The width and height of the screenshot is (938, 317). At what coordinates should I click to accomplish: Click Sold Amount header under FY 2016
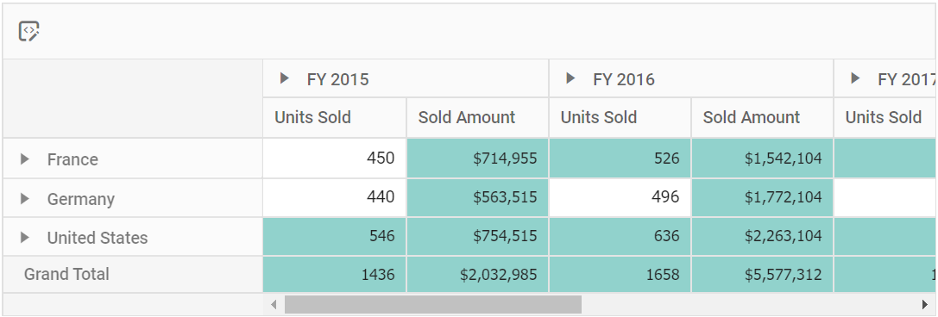coord(762,118)
